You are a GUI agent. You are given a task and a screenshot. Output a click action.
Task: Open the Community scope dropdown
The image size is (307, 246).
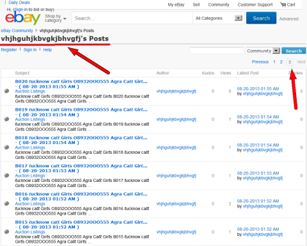[263, 51]
